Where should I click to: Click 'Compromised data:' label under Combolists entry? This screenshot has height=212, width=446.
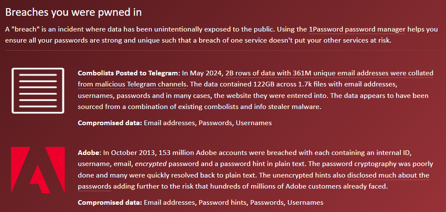pyautogui.click(x=110, y=123)
